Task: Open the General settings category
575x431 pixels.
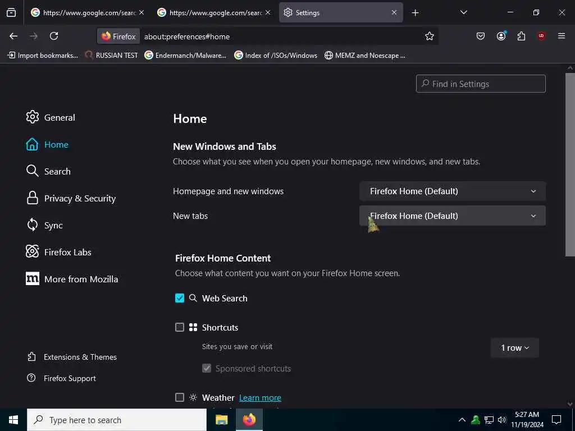Action: coord(51,117)
